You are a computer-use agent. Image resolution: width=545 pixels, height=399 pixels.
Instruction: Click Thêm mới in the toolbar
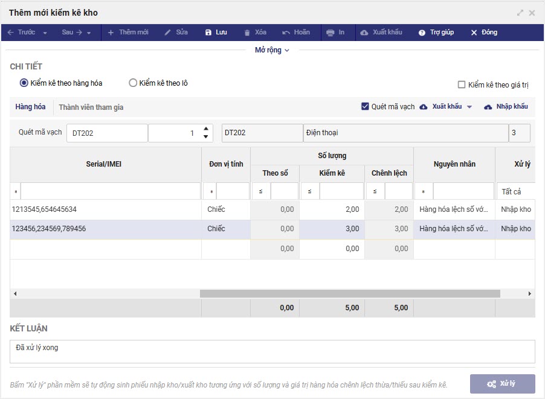click(128, 33)
